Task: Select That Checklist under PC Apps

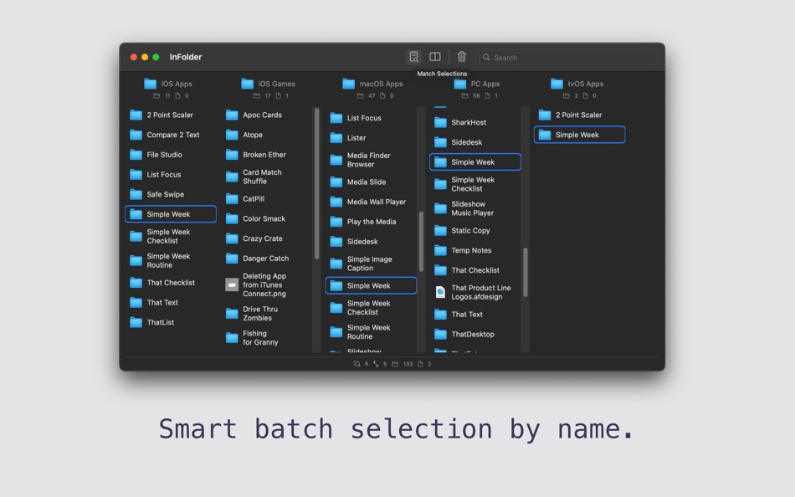Action: (474, 269)
